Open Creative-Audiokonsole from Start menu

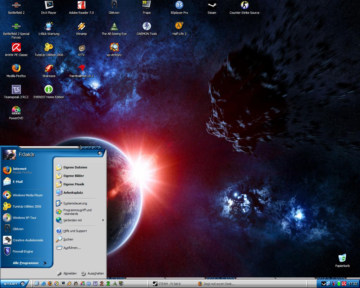click(x=27, y=240)
